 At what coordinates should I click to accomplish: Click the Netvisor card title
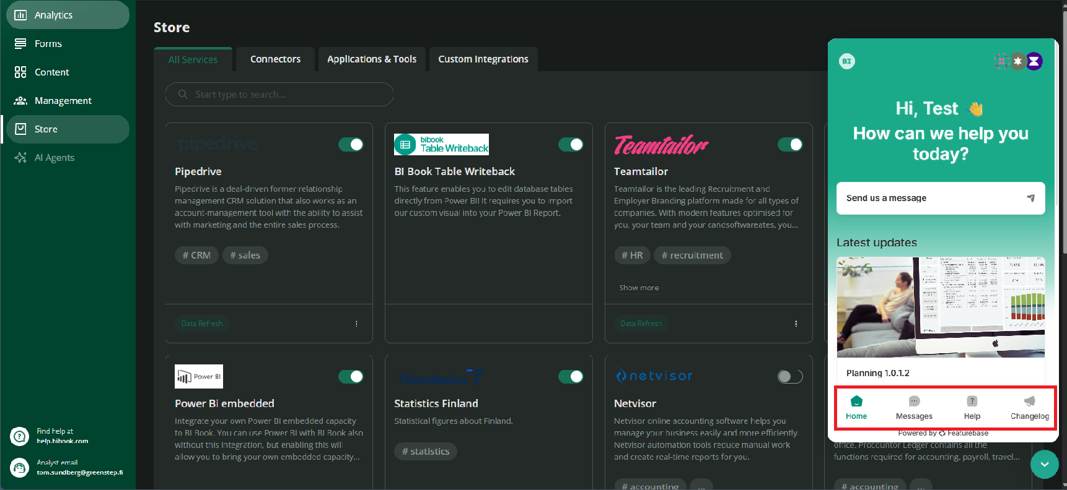coord(635,403)
